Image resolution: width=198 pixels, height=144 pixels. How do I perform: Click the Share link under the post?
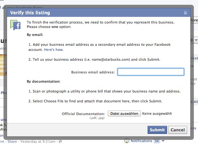coord(12,141)
